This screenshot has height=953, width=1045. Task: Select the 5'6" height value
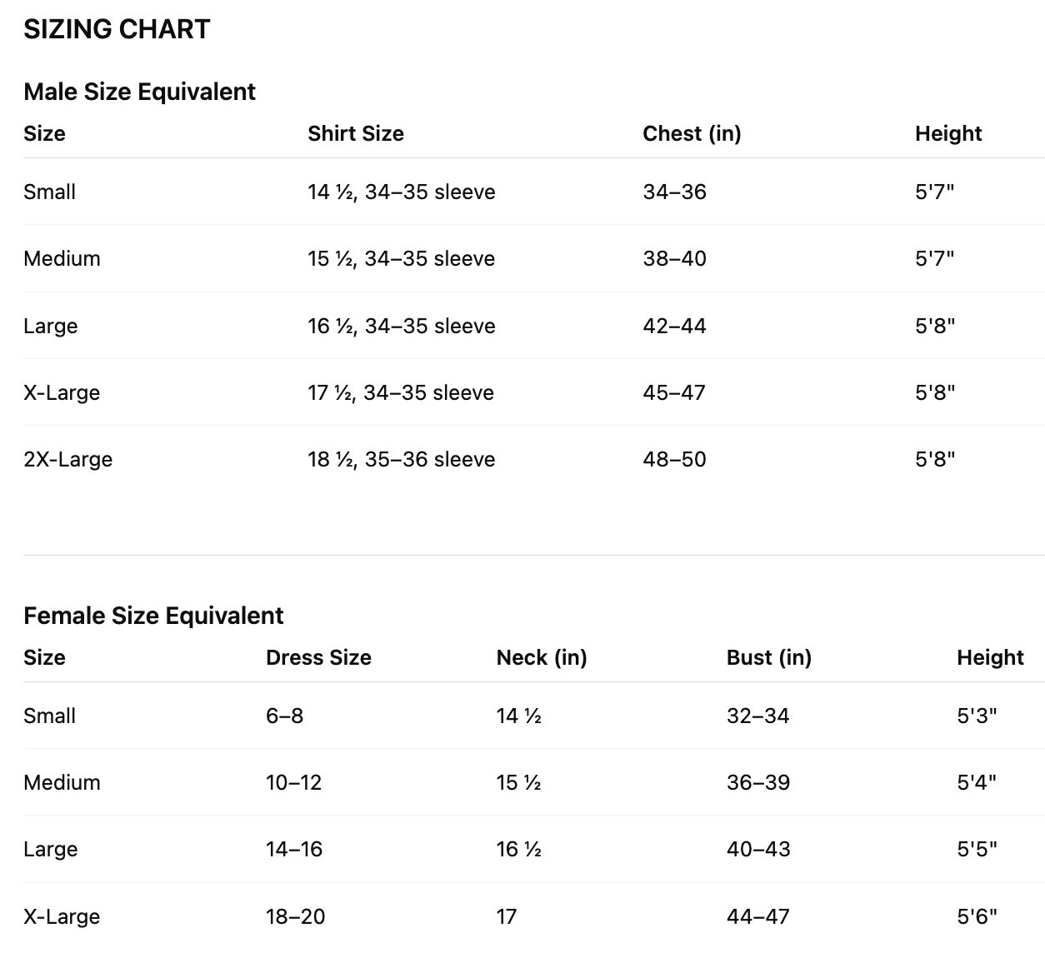tap(977, 916)
